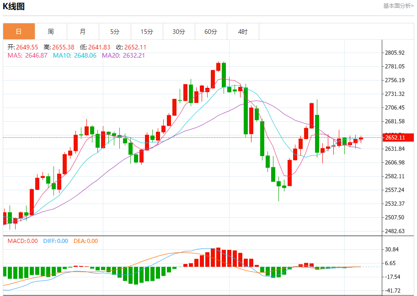Select the 日 daily chart tab
Viewport: 417px width, 296px height.
(x=19, y=32)
